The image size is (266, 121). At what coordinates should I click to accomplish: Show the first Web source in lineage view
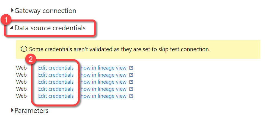coord(103,68)
